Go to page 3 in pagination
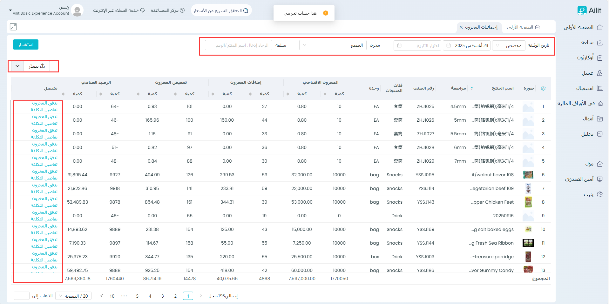This screenshot has height=304, width=609. click(x=163, y=296)
